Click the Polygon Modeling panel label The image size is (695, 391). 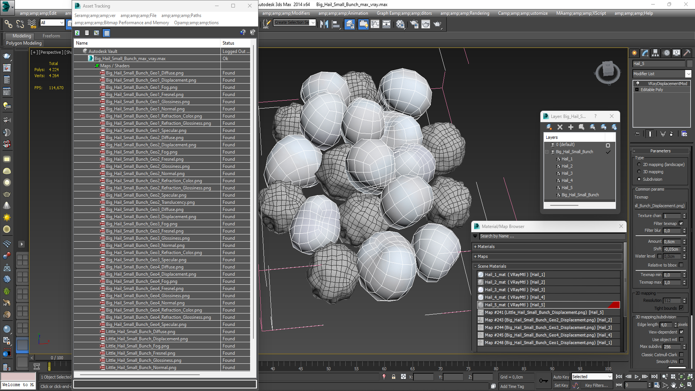pos(24,43)
